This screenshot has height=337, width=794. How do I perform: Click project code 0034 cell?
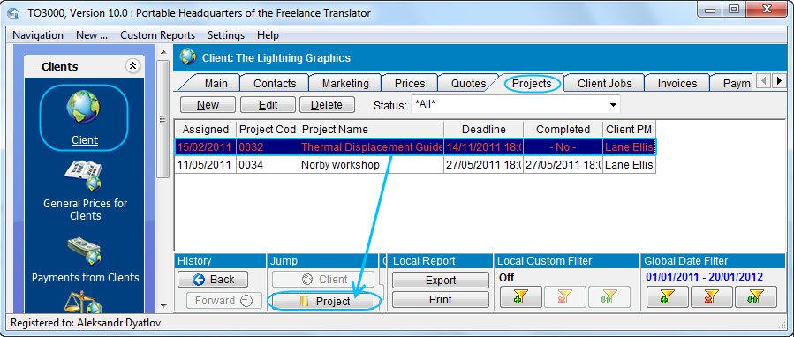point(268,165)
